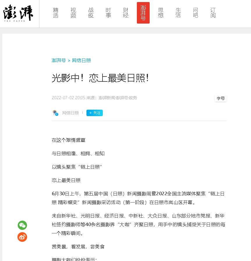Open the 字号 font size control
The image size is (251, 261).
pos(220,98)
